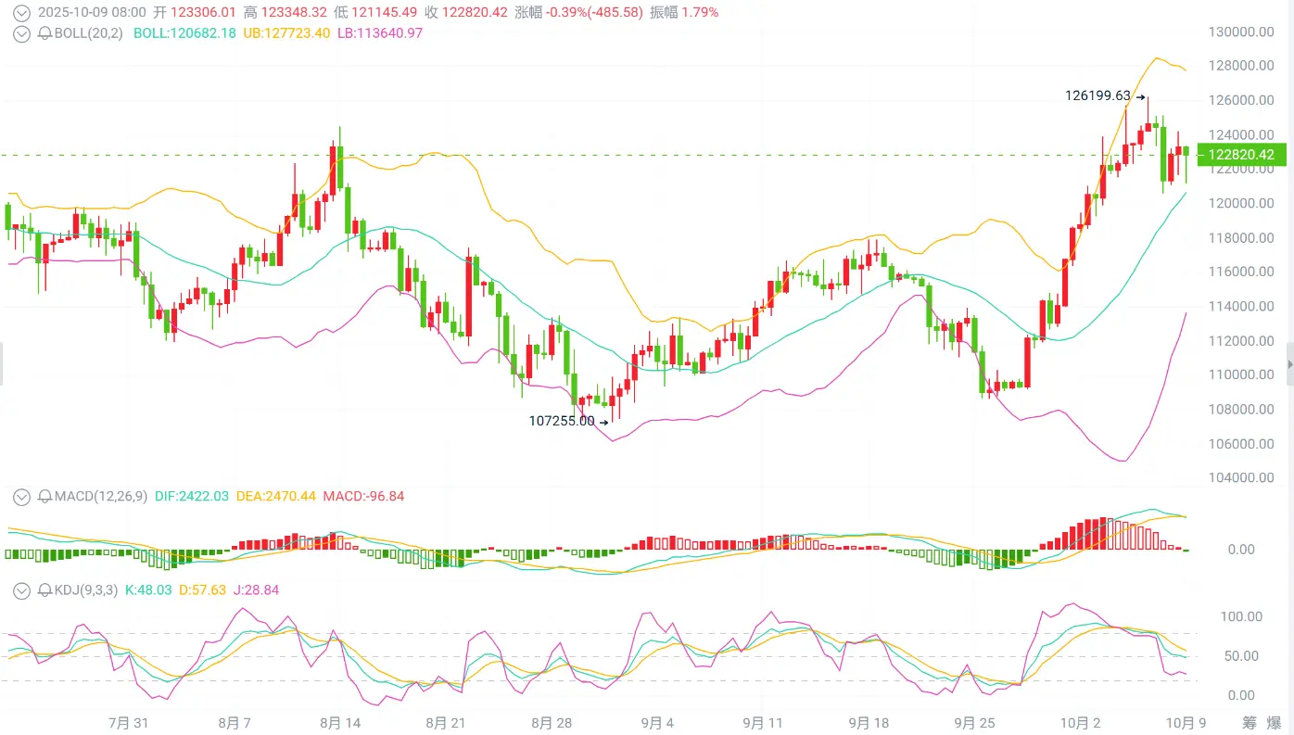1294x735 pixels.
Task: Expand the left side panel handle
Action: pyautogui.click(x=2, y=364)
